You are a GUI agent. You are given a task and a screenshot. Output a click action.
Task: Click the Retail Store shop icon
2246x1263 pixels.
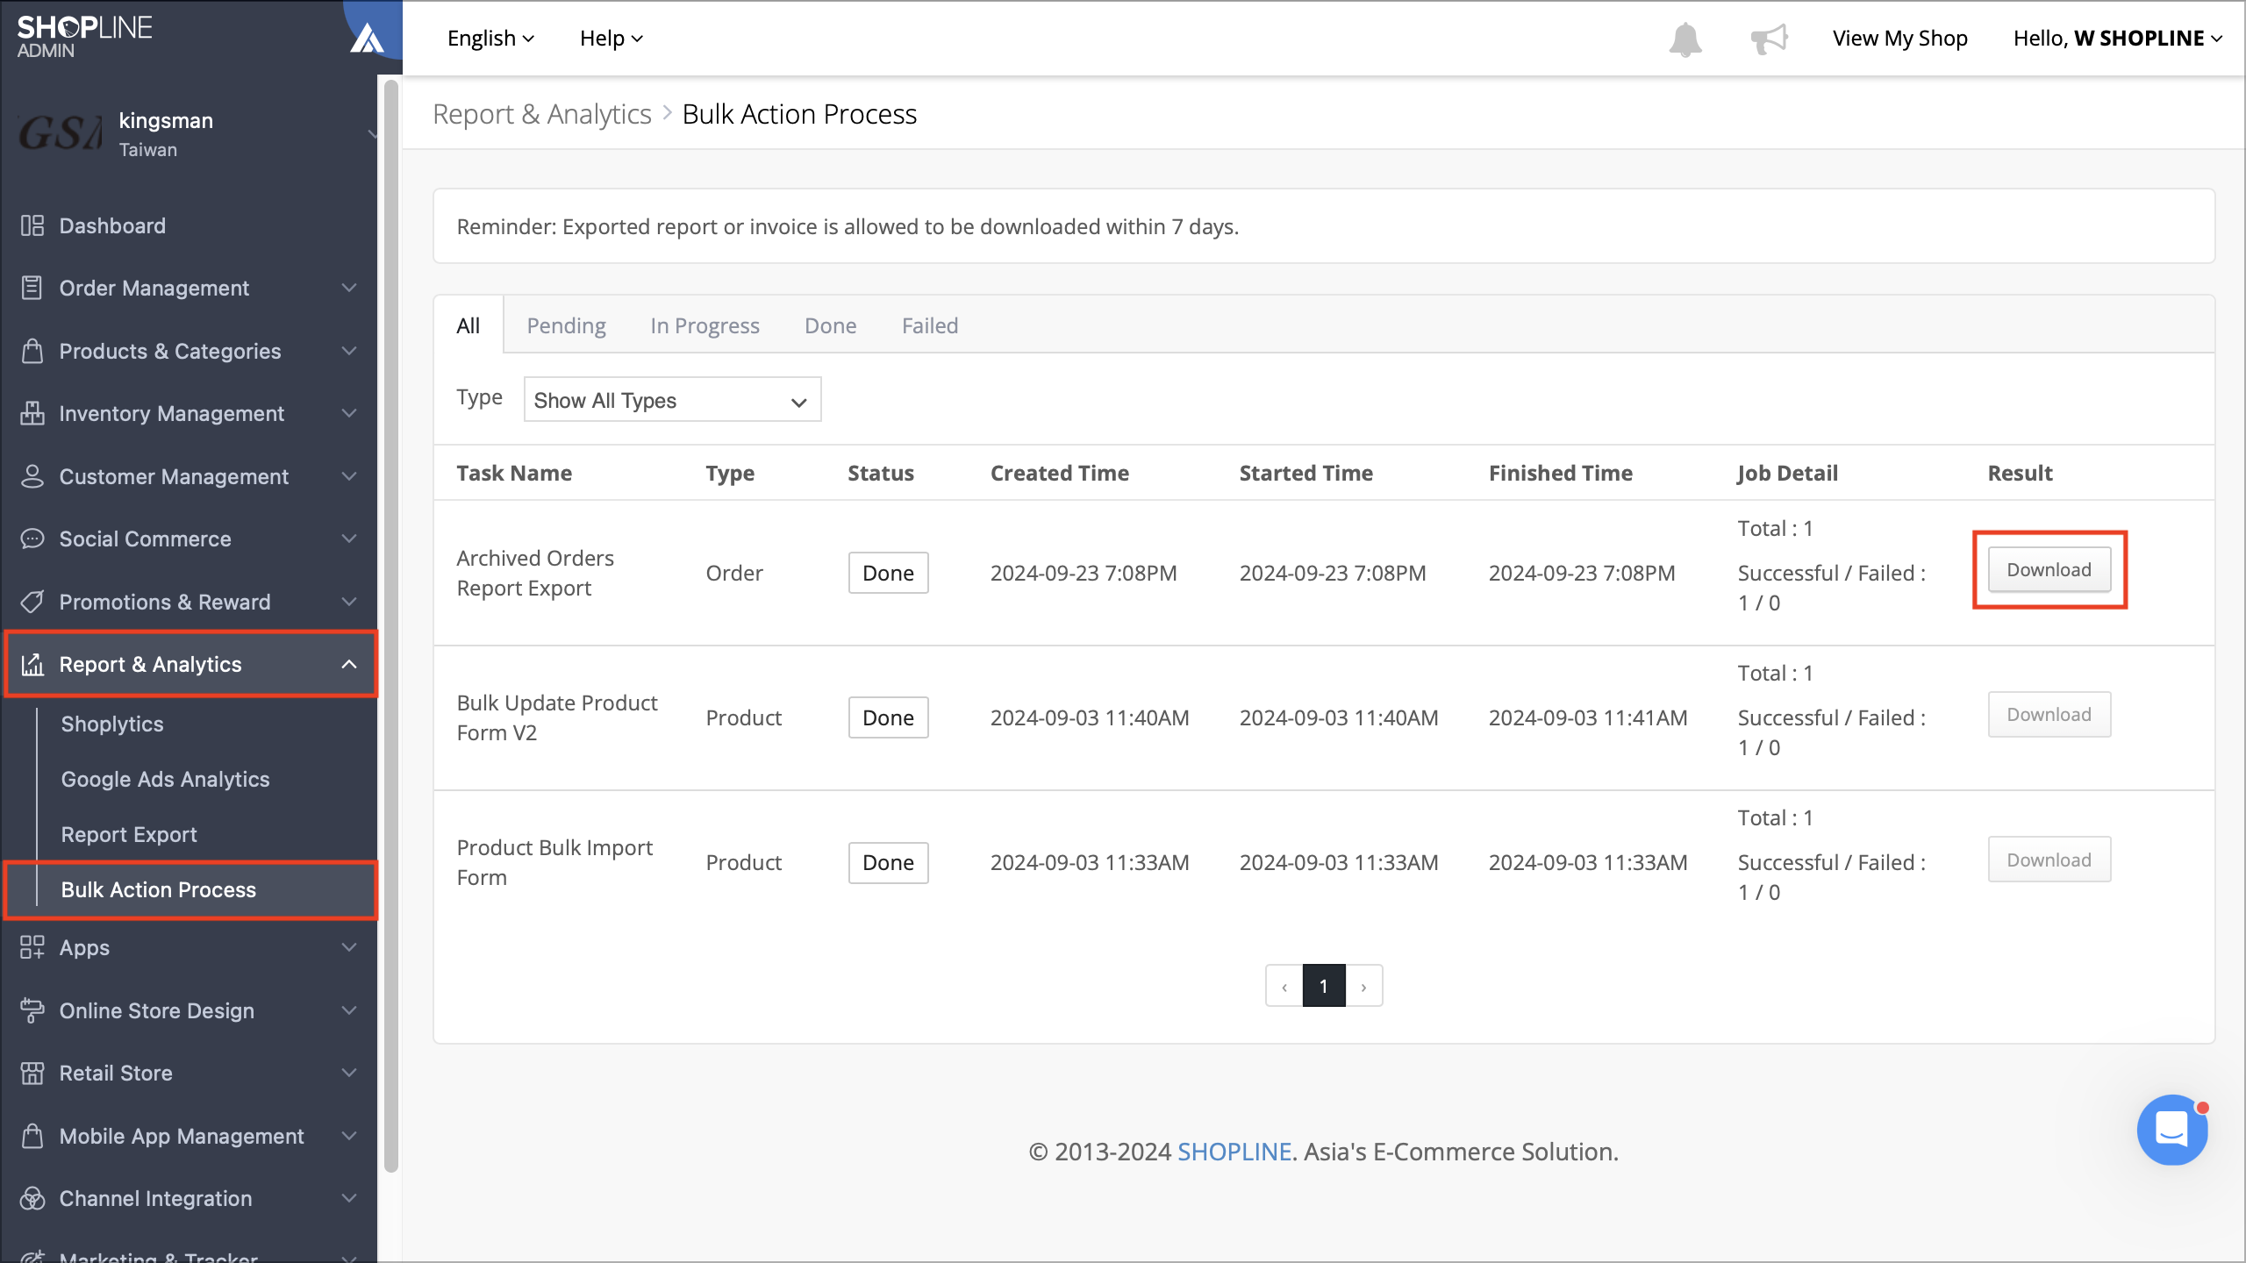tap(32, 1073)
